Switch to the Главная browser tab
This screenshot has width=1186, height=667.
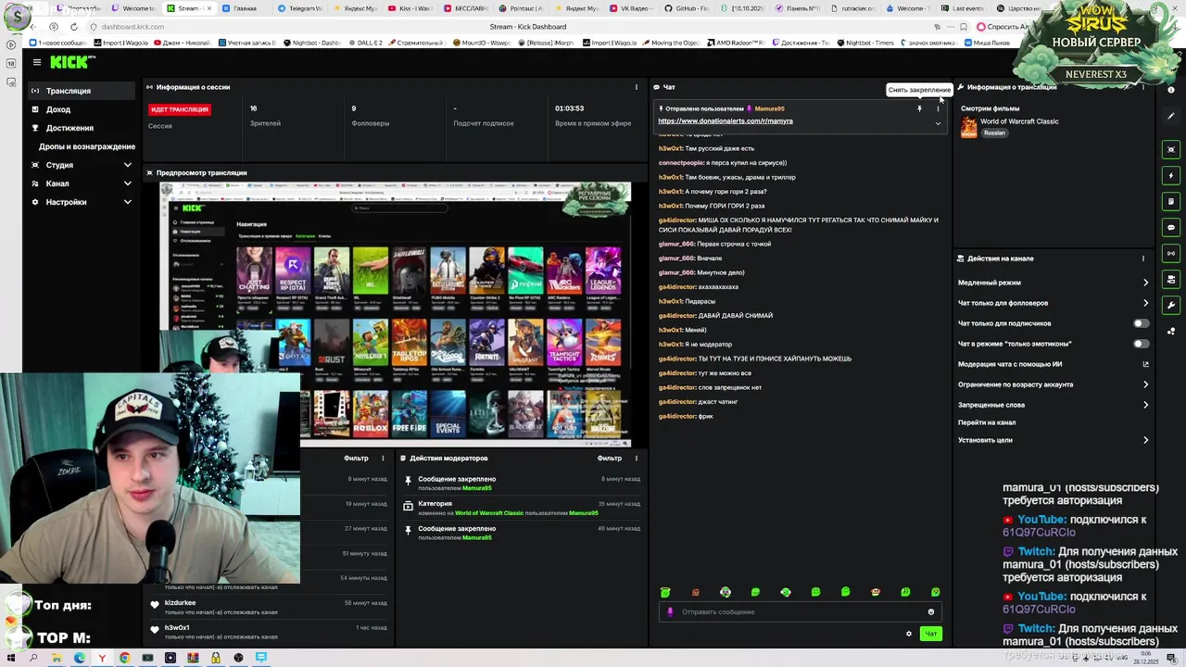(x=245, y=8)
